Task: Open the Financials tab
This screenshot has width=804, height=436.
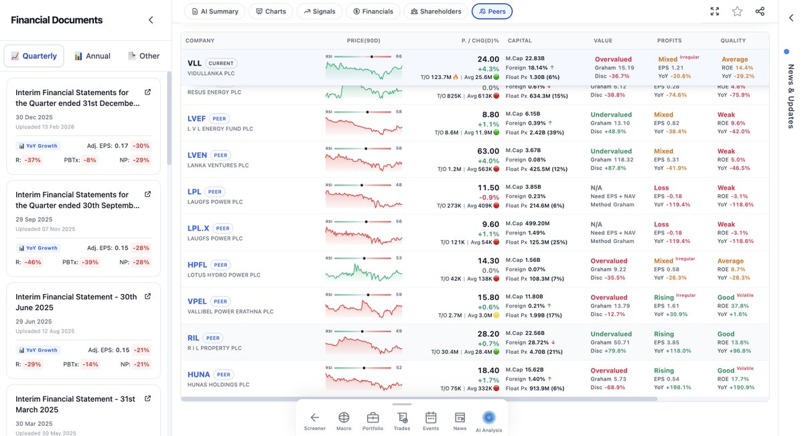Action: coord(373,11)
